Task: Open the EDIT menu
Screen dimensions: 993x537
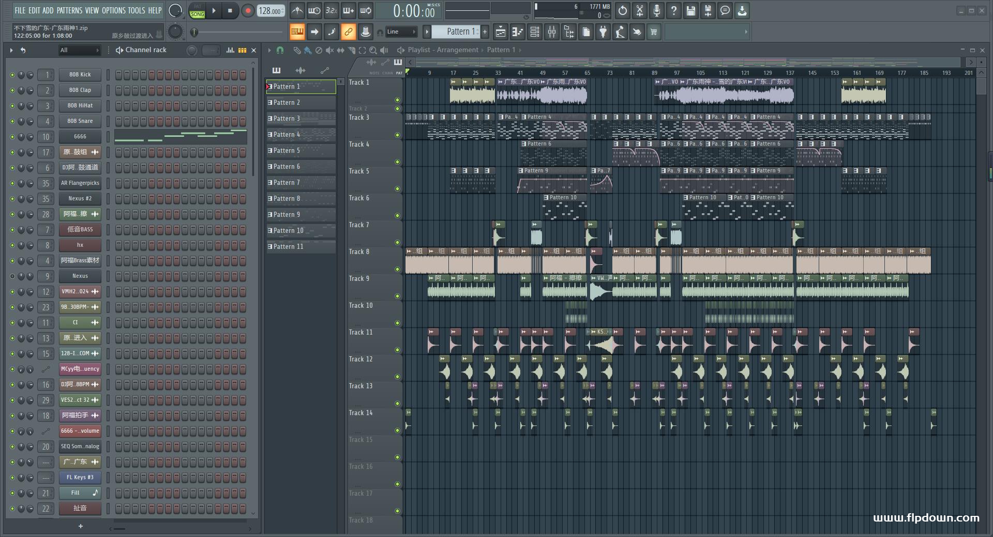Action: 34,10
